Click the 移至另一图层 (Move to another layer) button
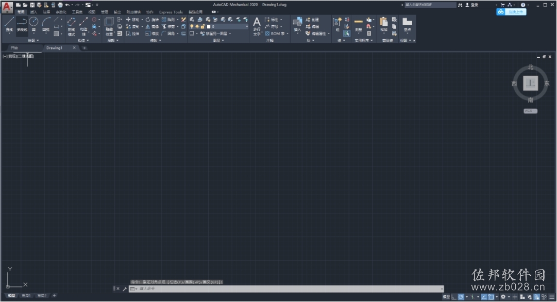Viewport: 557px width, 302px height. click(213, 33)
